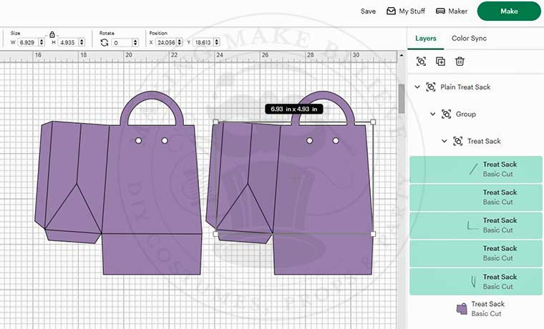Click the canvas vertical scrollbar

pos(402,100)
